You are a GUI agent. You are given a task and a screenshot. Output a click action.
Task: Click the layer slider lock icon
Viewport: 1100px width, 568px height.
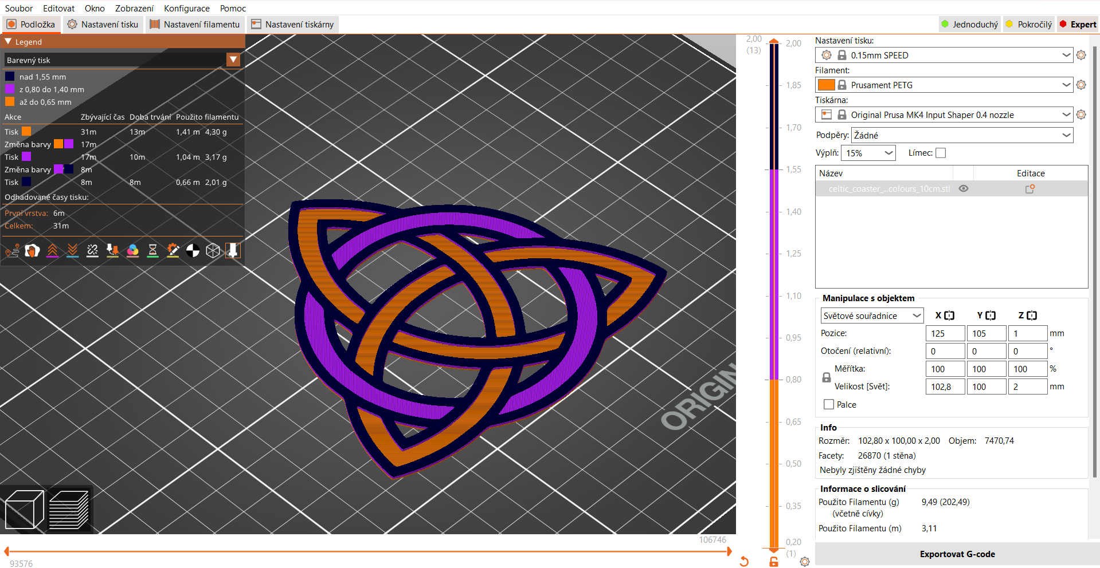click(774, 562)
